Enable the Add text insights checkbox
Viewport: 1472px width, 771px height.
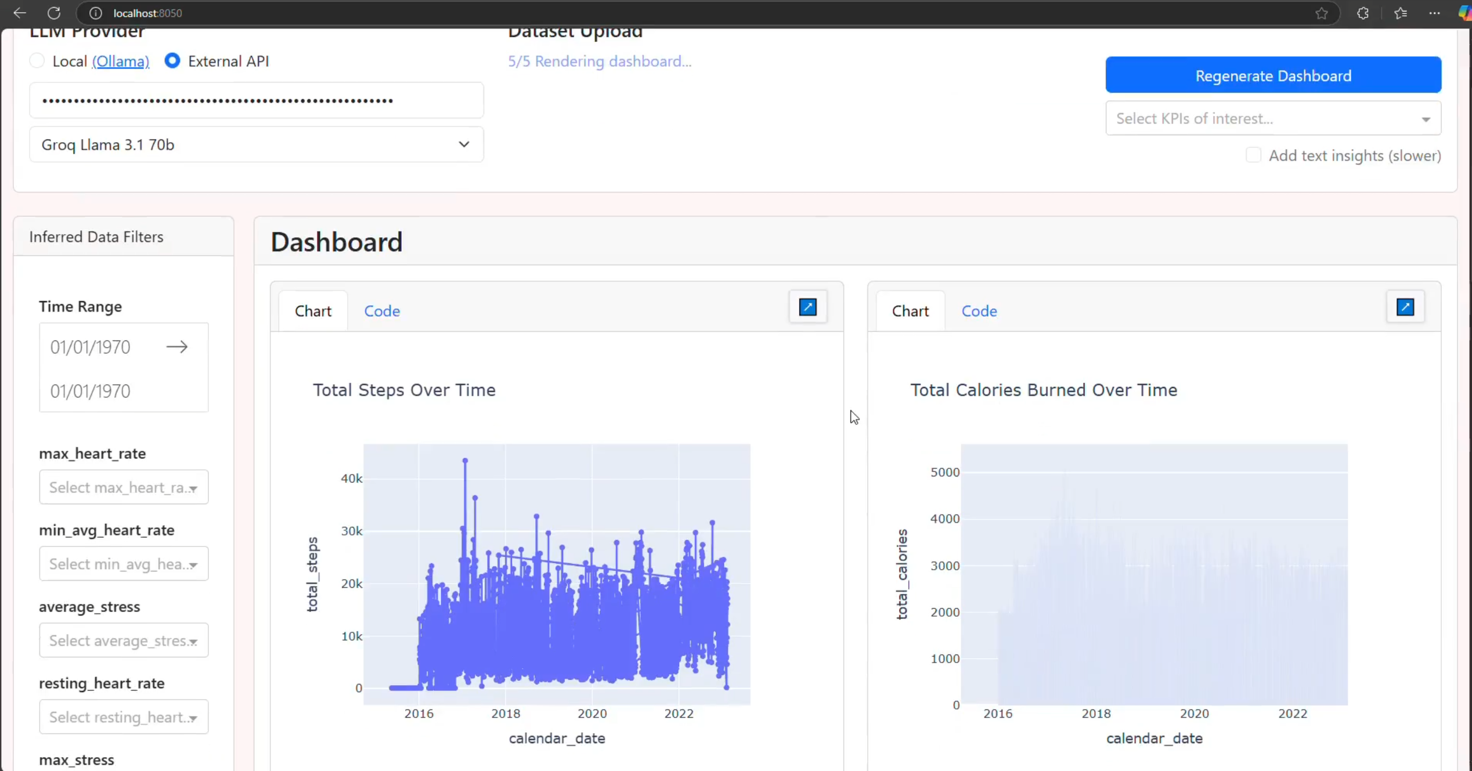[1254, 155]
